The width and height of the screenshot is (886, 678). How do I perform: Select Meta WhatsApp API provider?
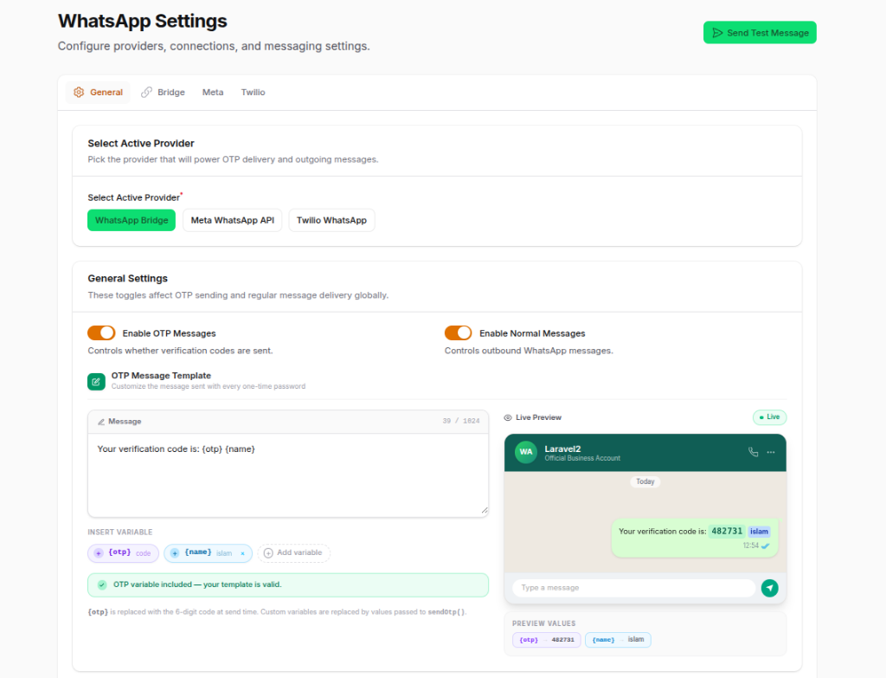[x=232, y=220]
